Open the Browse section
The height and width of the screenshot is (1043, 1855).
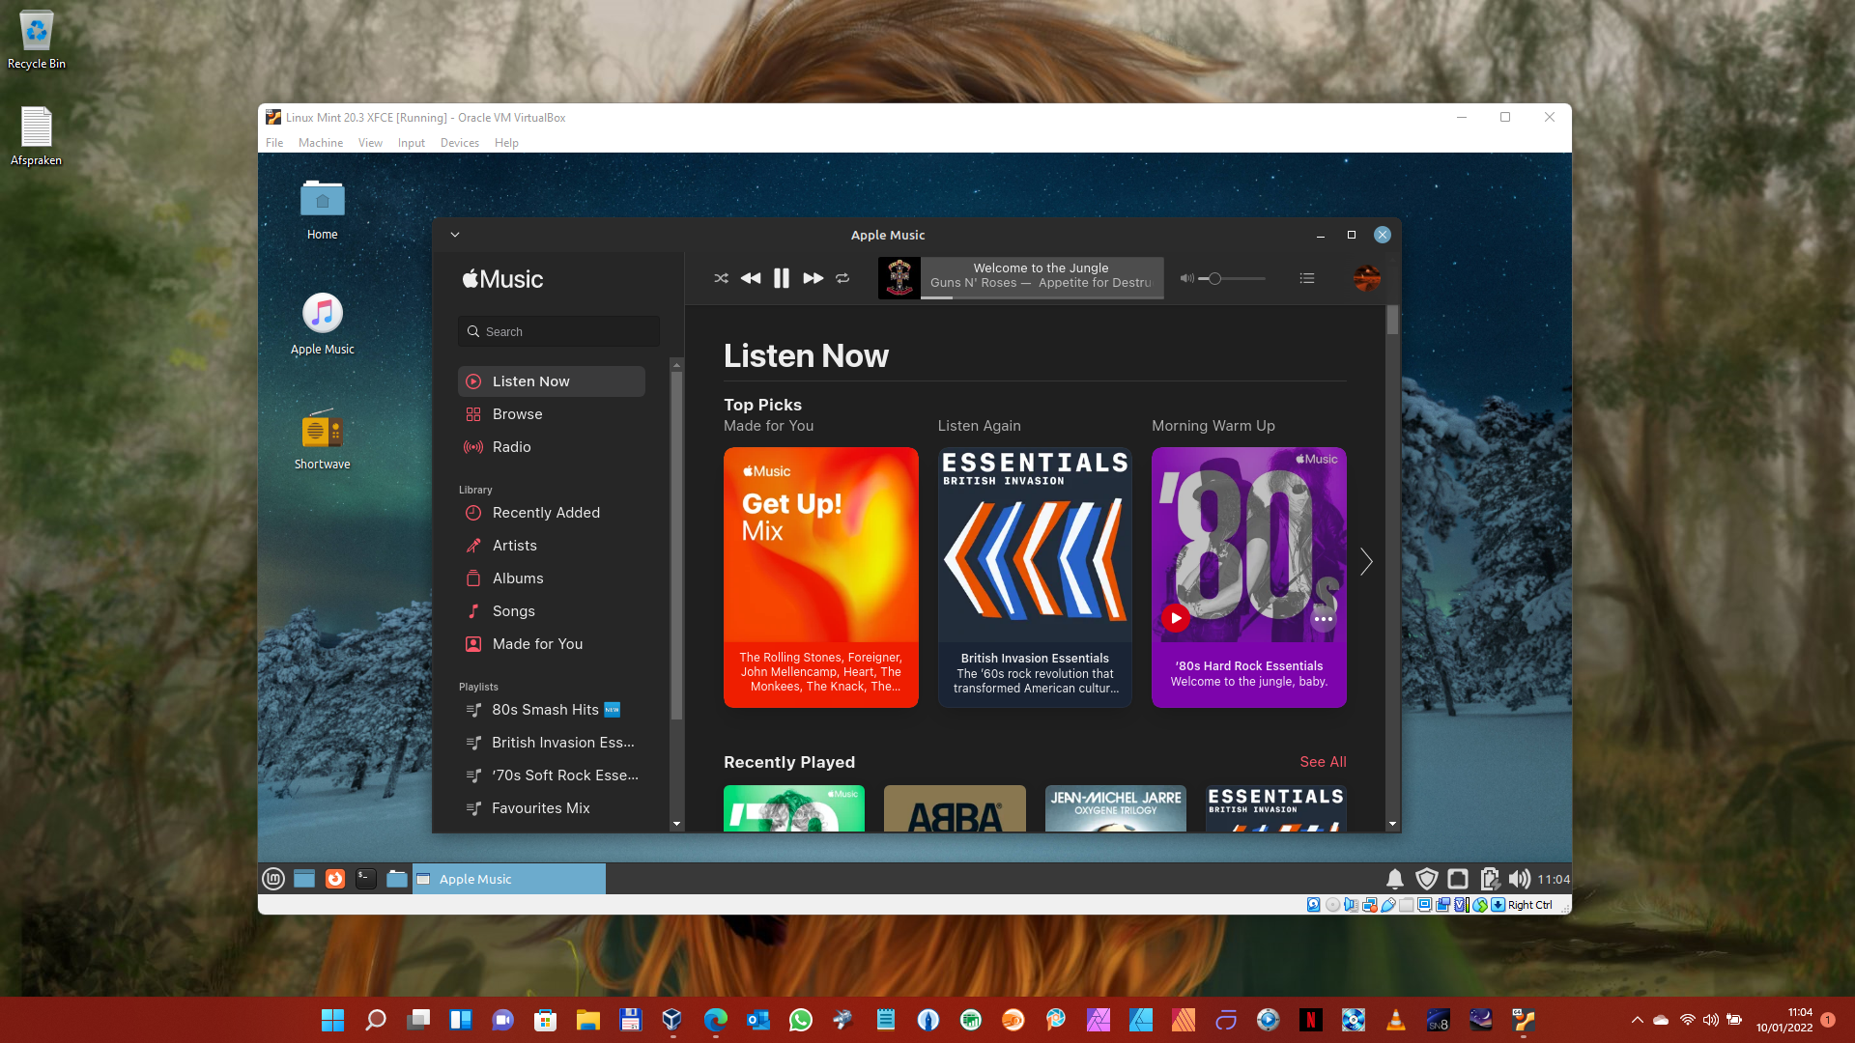(518, 414)
